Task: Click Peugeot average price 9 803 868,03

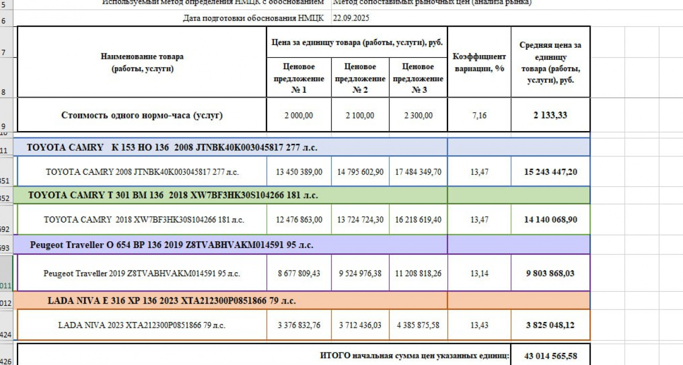Action: [550, 273]
